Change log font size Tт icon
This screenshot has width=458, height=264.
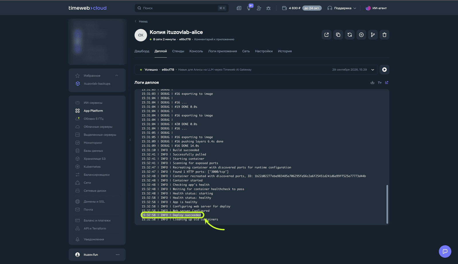[x=380, y=83]
